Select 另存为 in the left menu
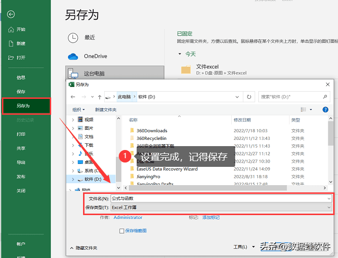This screenshot has width=338, height=258. pos(23,106)
